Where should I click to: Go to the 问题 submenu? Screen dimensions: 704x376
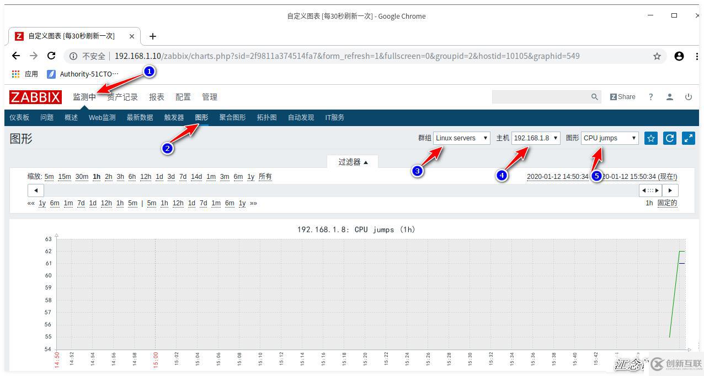click(x=47, y=118)
